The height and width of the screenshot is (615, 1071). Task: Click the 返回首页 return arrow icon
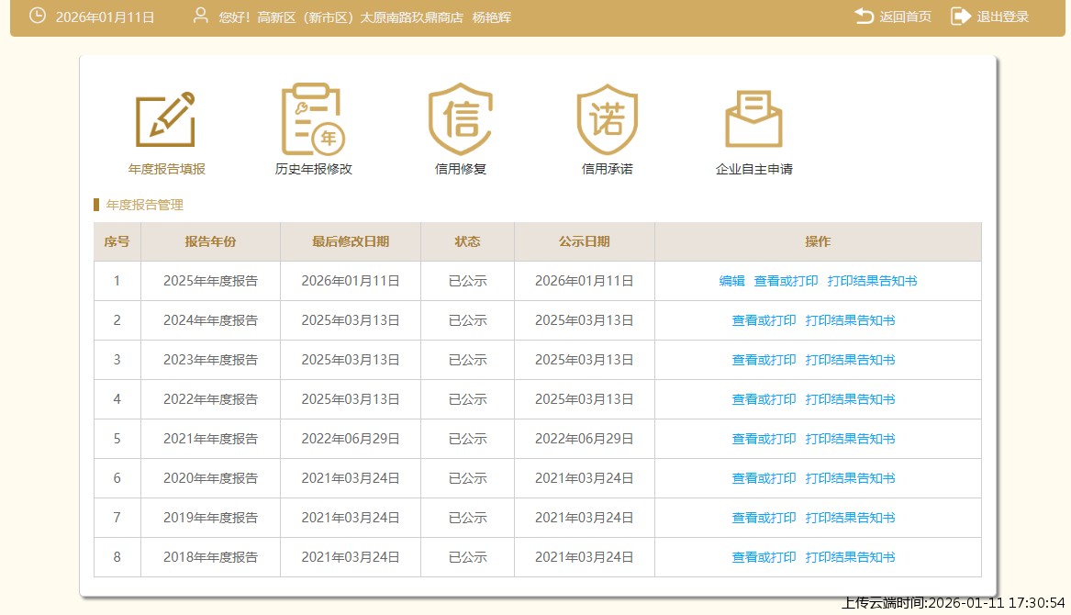click(x=864, y=17)
